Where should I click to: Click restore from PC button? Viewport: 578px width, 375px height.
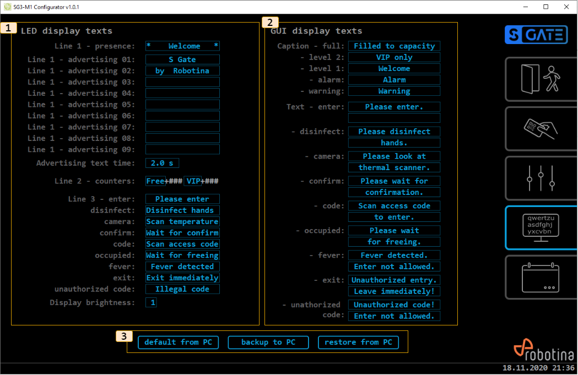pos(358,343)
